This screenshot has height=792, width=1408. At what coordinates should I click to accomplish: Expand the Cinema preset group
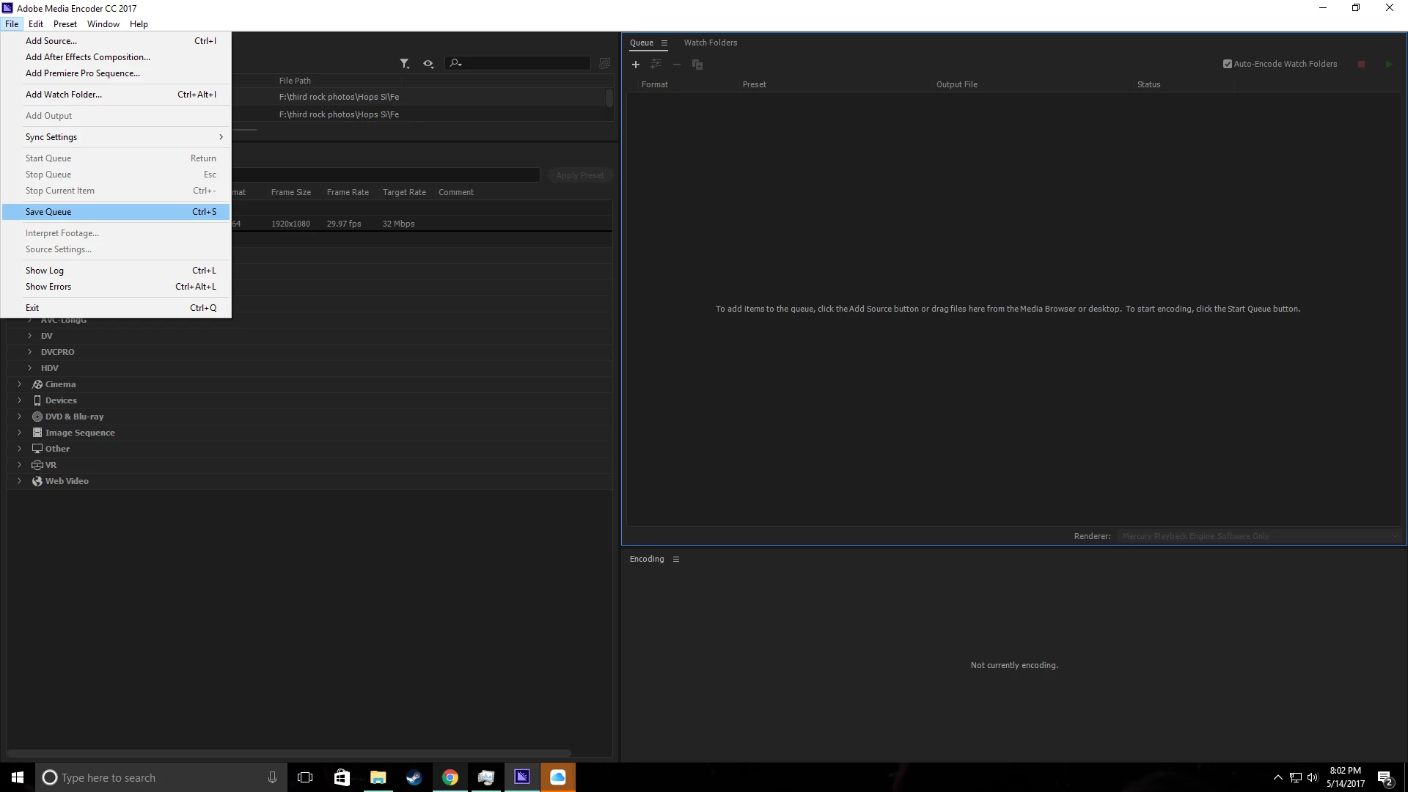(x=20, y=384)
